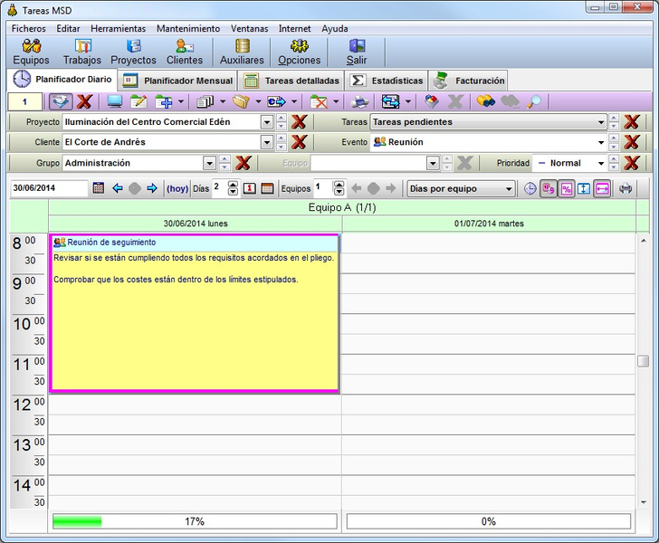The image size is (659, 543).
Task: Click the copy pages icon
Action: pyautogui.click(x=205, y=101)
